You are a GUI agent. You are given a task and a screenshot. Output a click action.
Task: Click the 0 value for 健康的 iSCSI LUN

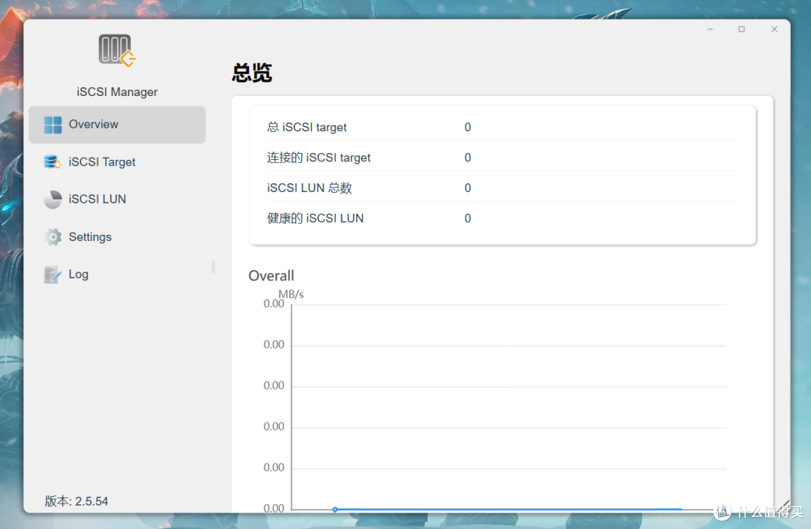pyautogui.click(x=468, y=218)
